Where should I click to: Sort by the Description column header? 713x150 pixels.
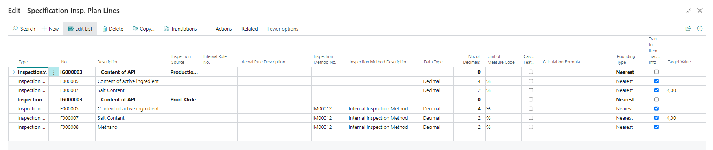(108, 62)
